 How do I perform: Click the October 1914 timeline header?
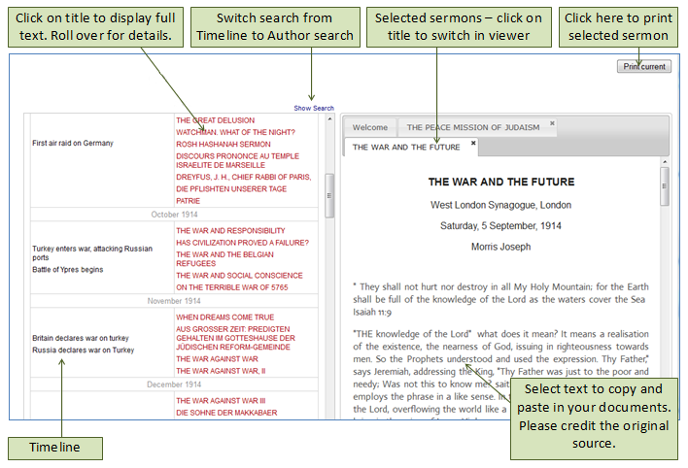174,214
